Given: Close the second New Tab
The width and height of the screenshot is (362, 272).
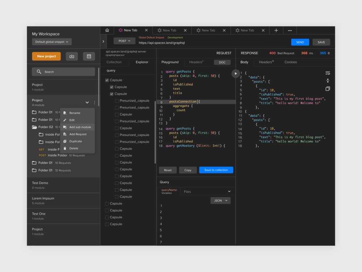Looking at the screenshot, I should click(x=185, y=30).
